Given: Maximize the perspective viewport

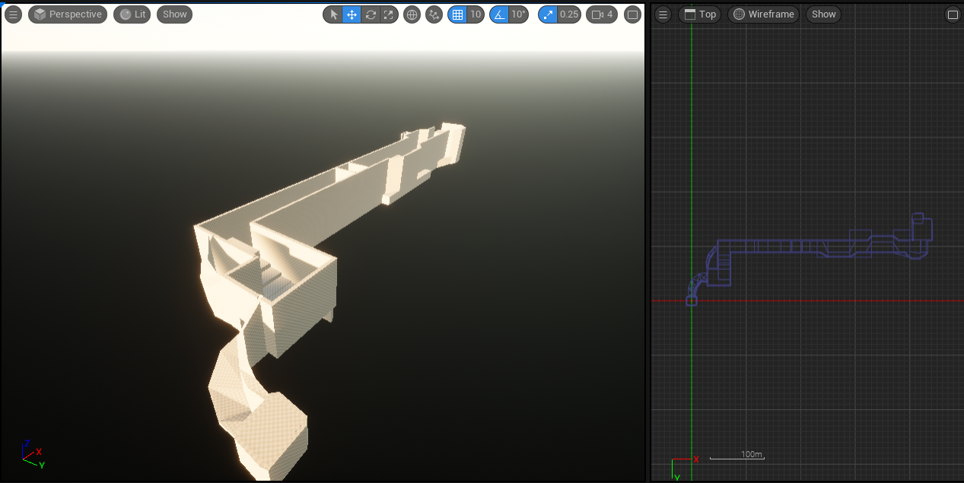Looking at the screenshot, I should click(632, 14).
